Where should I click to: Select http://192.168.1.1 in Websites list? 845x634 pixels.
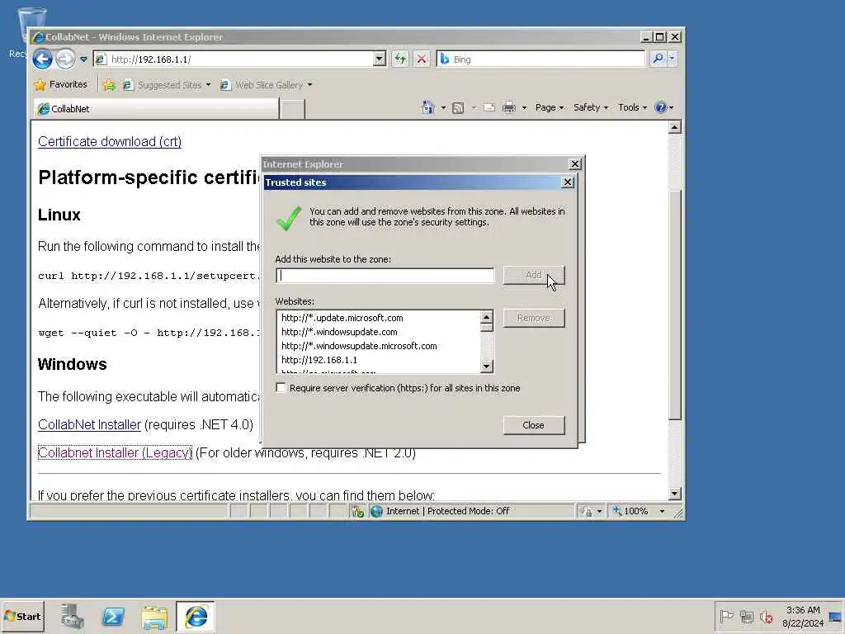319,360
